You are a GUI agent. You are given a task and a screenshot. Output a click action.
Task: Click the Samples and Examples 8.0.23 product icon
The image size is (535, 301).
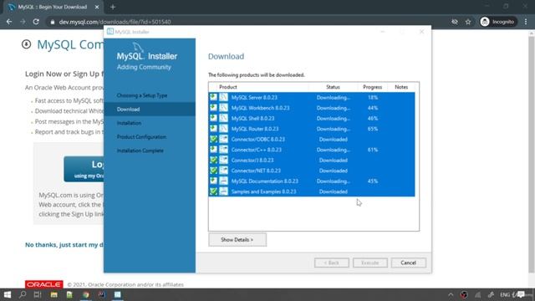[x=223, y=191]
